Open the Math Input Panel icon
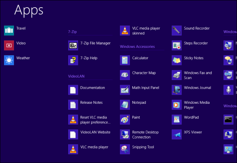This screenshot has width=237, height=163. click(125, 90)
